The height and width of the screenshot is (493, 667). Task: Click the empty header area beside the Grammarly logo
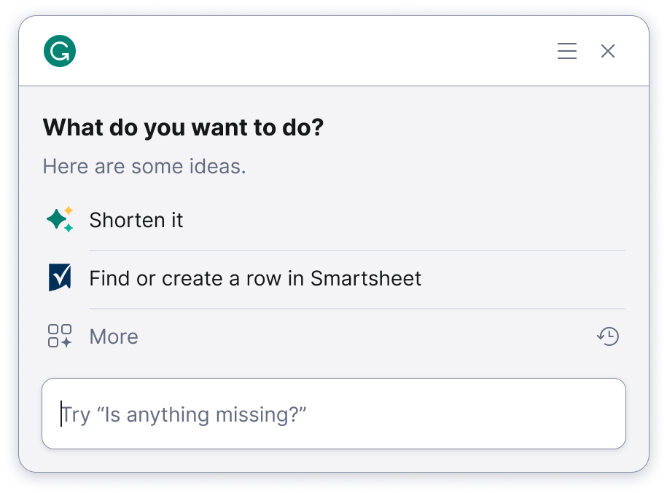tap(306, 51)
